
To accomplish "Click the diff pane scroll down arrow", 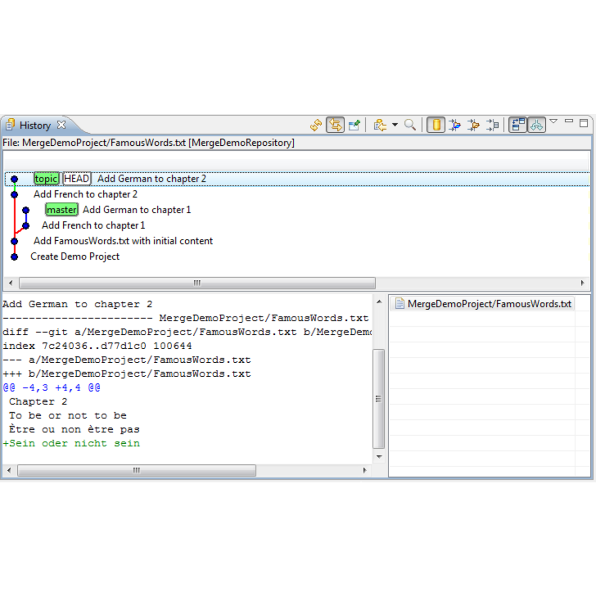I will [379, 457].
